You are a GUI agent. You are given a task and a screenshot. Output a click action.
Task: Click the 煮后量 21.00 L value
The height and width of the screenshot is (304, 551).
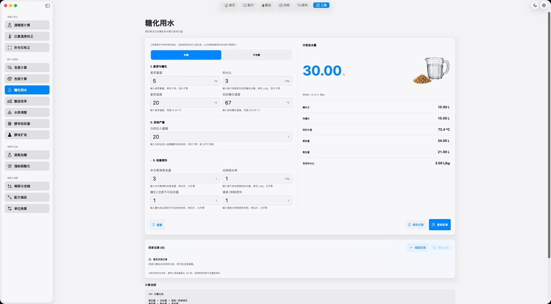(x=443, y=152)
